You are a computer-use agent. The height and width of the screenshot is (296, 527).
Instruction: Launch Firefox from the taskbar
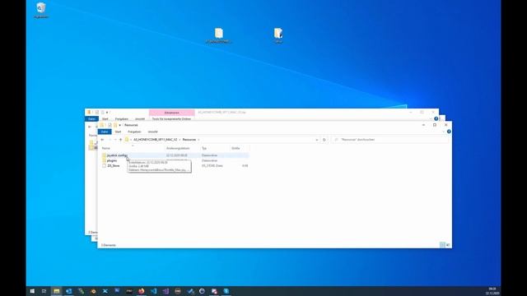pos(141,291)
